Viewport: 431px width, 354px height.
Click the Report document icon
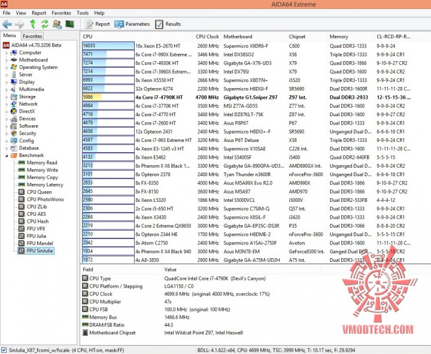click(x=89, y=24)
